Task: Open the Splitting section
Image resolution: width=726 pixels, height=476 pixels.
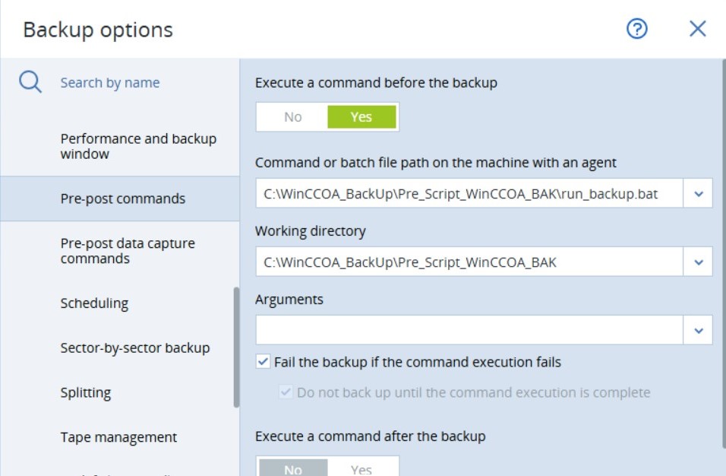Action: (x=86, y=392)
